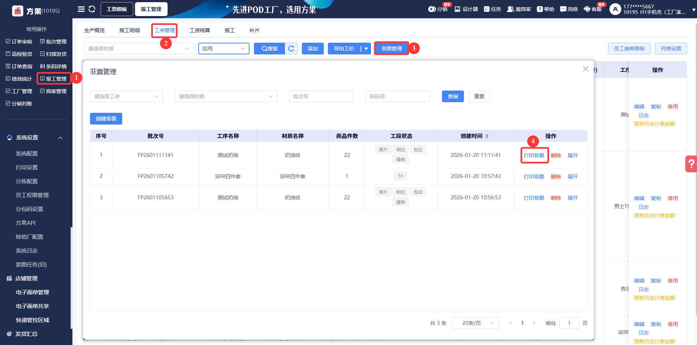Collapse the 系统设置 sidebar section
The image size is (697, 345).
click(x=60, y=138)
